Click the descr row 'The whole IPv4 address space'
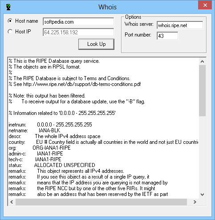Screen dimensions: 215x220 coord(54,136)
